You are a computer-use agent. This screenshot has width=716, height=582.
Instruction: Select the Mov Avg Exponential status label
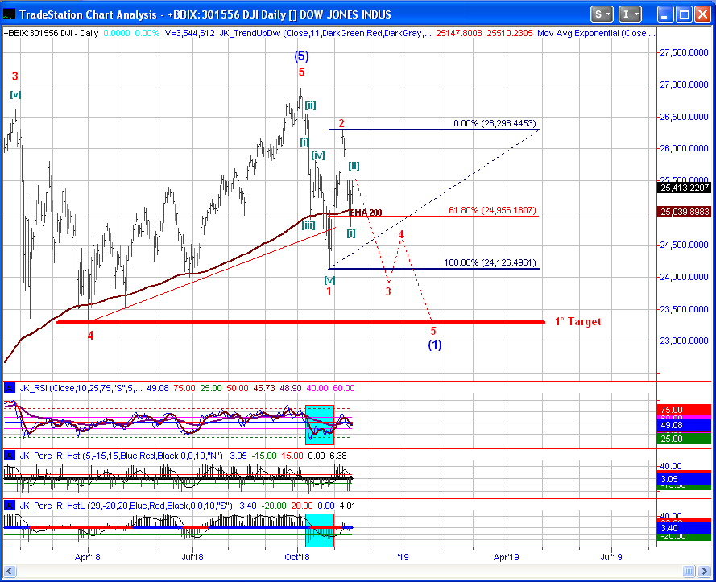[x=596, y=33]
